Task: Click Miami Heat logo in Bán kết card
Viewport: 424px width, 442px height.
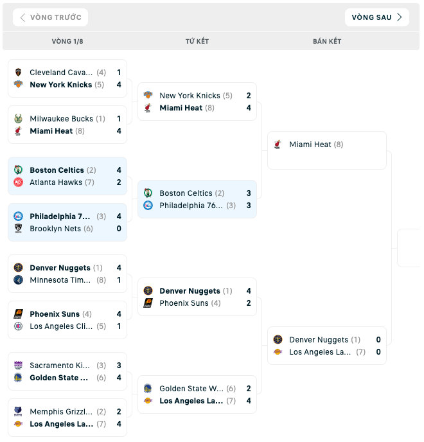Action: [278, 145]
